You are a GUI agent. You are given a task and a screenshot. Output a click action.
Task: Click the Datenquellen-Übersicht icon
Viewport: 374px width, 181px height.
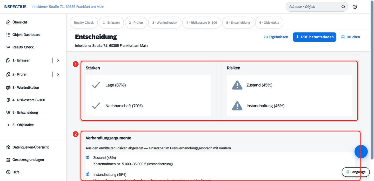pos(8,147)
